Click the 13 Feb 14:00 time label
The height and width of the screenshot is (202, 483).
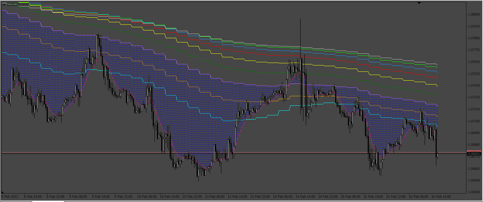pyautogui.click(x=238, y=196)
